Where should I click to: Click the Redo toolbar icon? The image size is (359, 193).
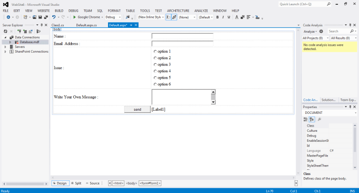pyautogui.click(x=63, y=17)
